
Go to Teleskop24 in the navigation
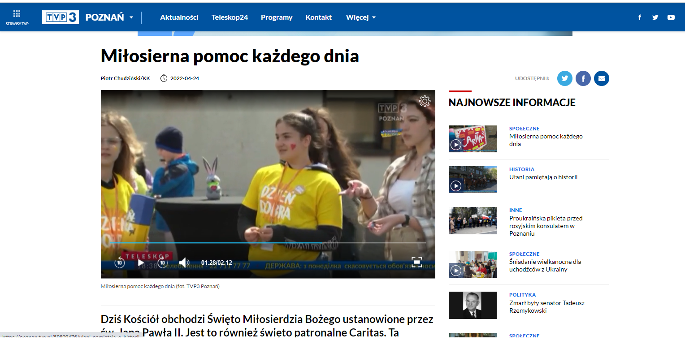(x=230, y=17)
